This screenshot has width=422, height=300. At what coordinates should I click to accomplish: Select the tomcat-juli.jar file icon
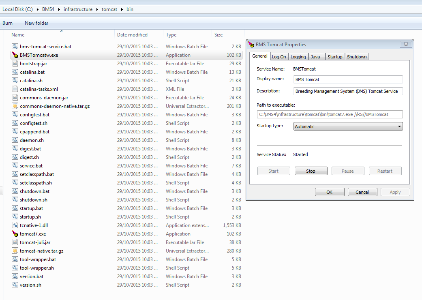15,242
